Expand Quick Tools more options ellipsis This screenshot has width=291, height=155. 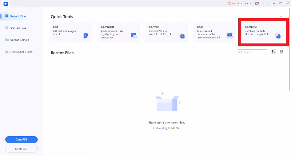pyautogui.click(x=282, y=17)
